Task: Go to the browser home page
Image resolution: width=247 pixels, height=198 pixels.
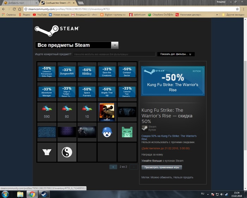Action: tap(19, 9)
